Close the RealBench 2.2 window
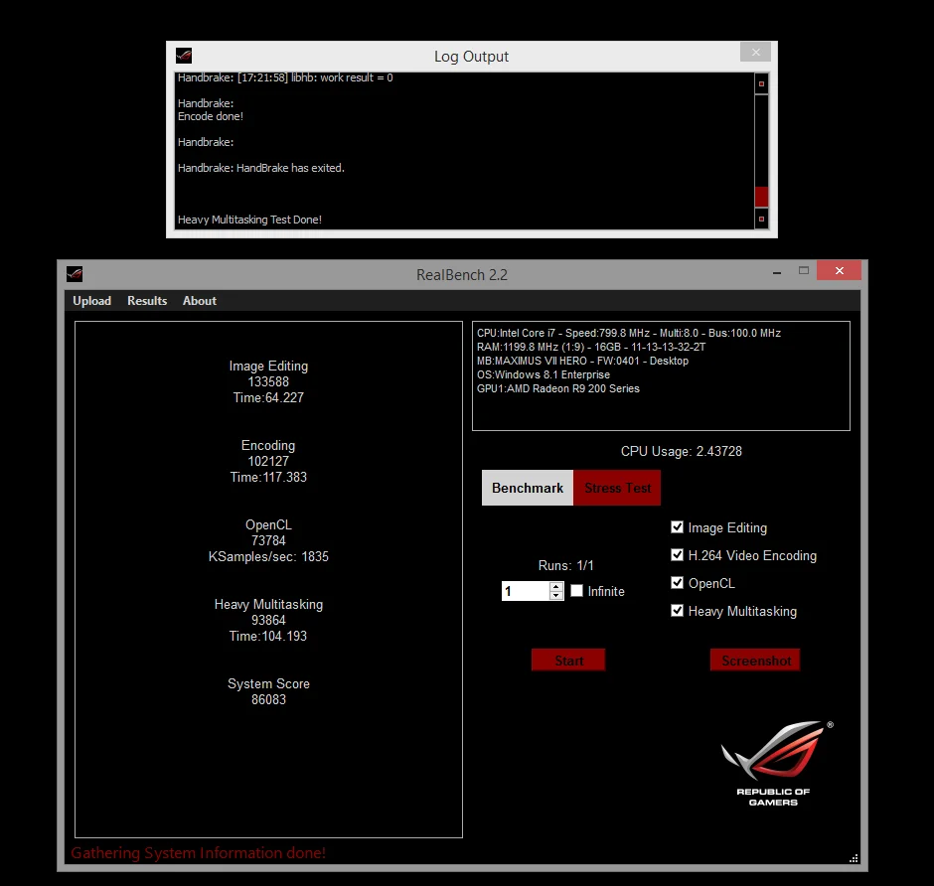934x886 pixels. pos(839,270)
